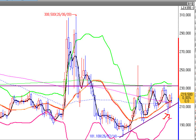Click the 210,000 price axis label
The height and width of the screenshot is (140, 196).
point(185,107)
